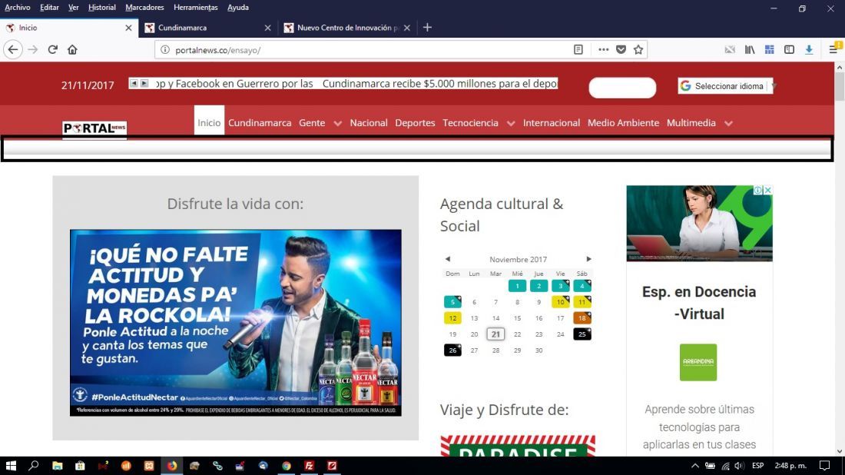845x475 pixels.
Task: Open the Marcadores menu
Action: [144, 8]
